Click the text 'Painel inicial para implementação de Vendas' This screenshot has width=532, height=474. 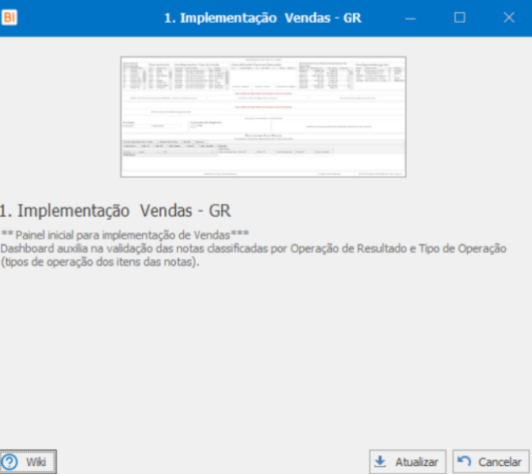(x=123, y=235)
